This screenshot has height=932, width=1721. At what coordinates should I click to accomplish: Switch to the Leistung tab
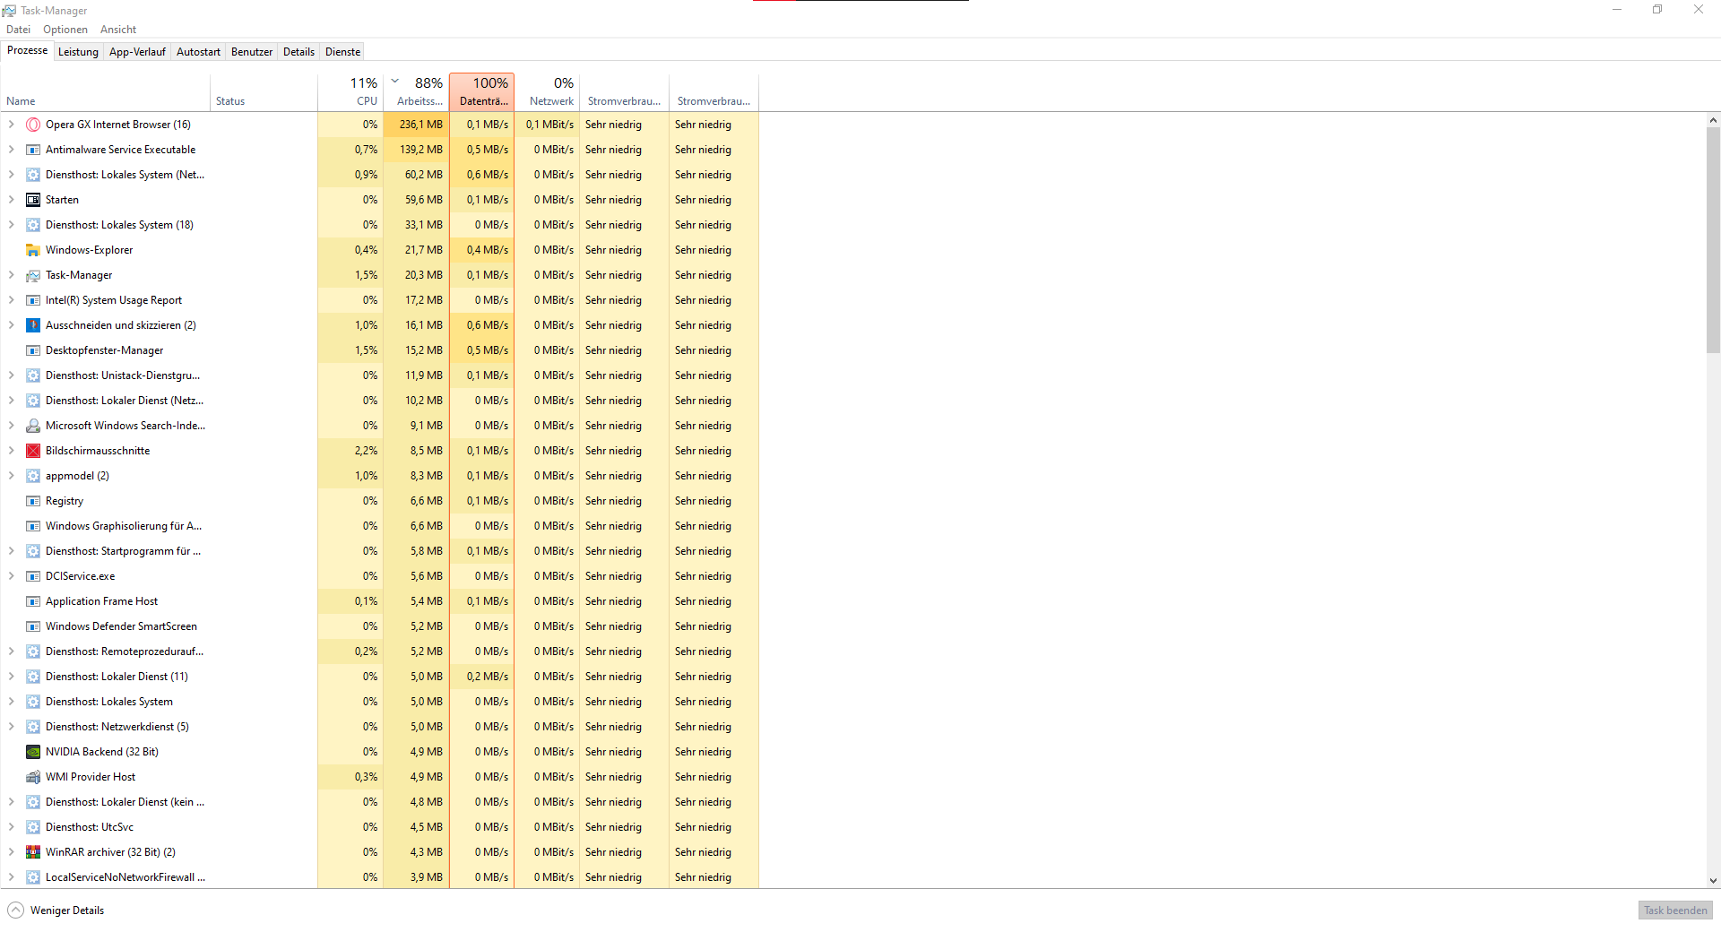tap(78, 51)
